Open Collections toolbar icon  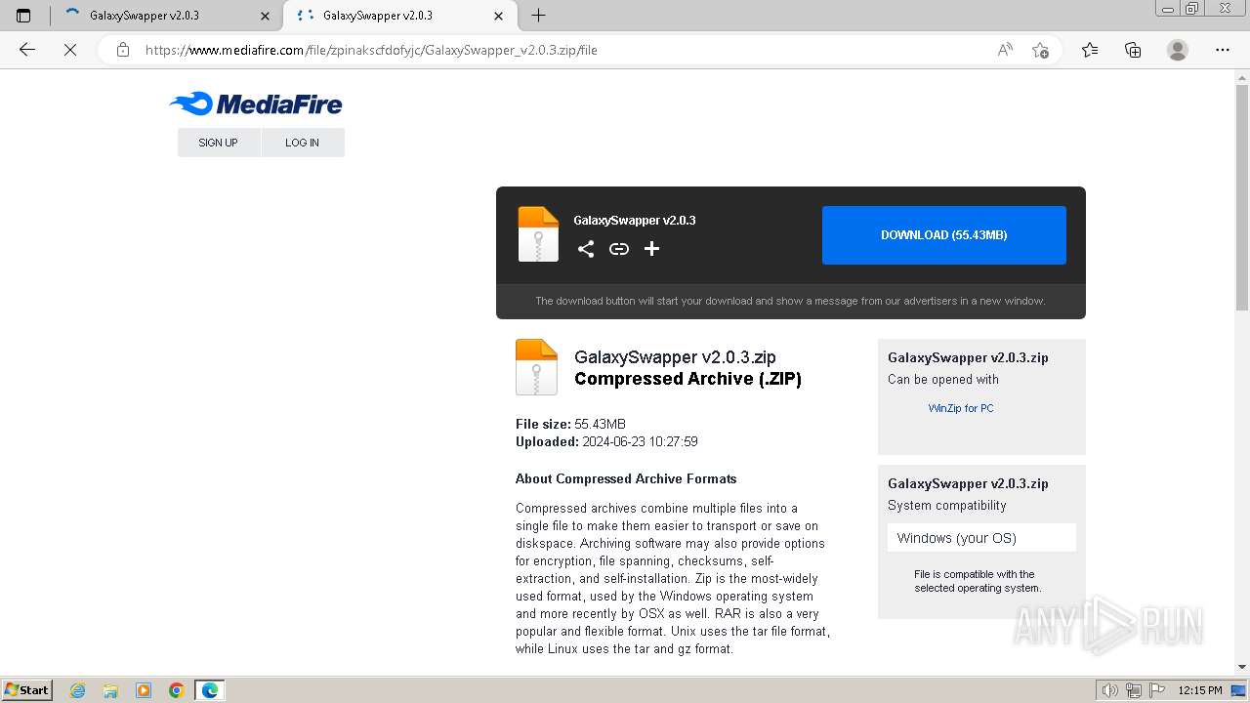coord(1133,50)
